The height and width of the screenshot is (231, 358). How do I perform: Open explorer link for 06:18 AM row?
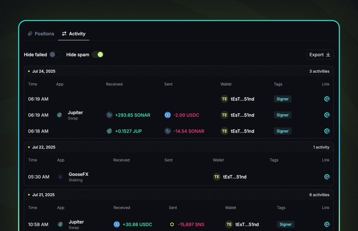(327, 131)
